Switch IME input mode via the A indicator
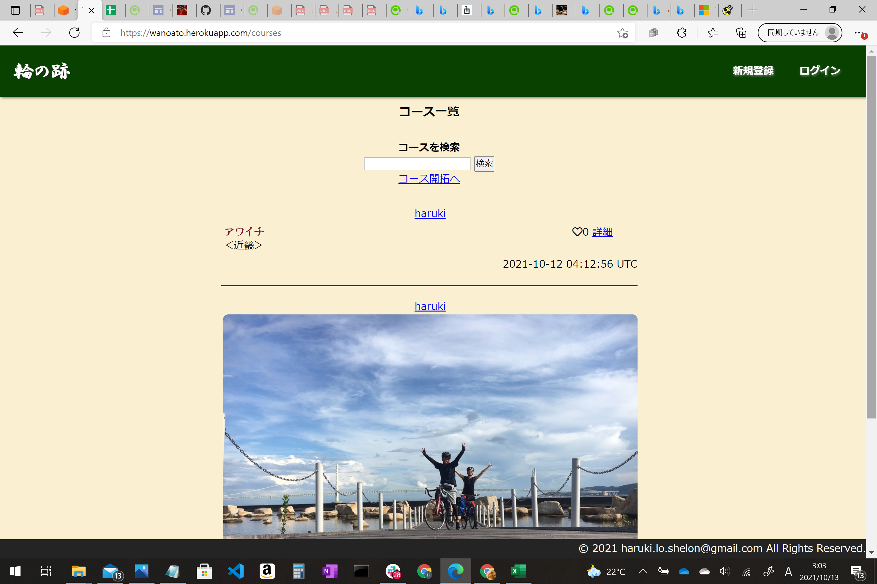Screen dimensions: 877x584 789,571
